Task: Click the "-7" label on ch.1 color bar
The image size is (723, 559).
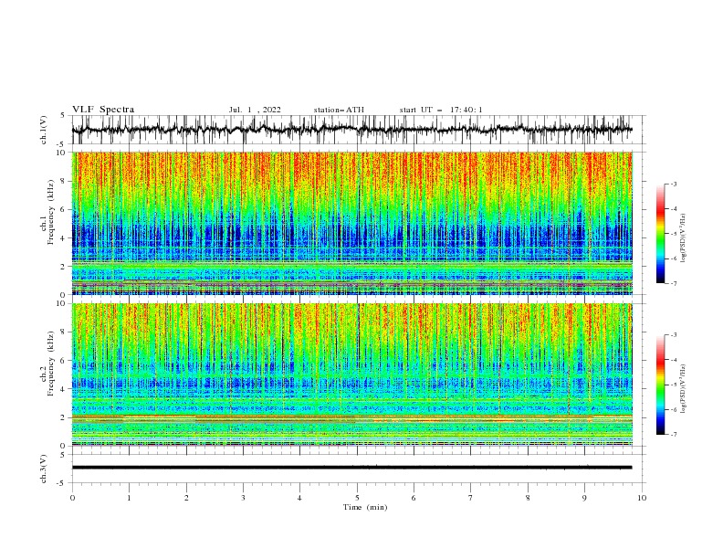Action: 674,283
